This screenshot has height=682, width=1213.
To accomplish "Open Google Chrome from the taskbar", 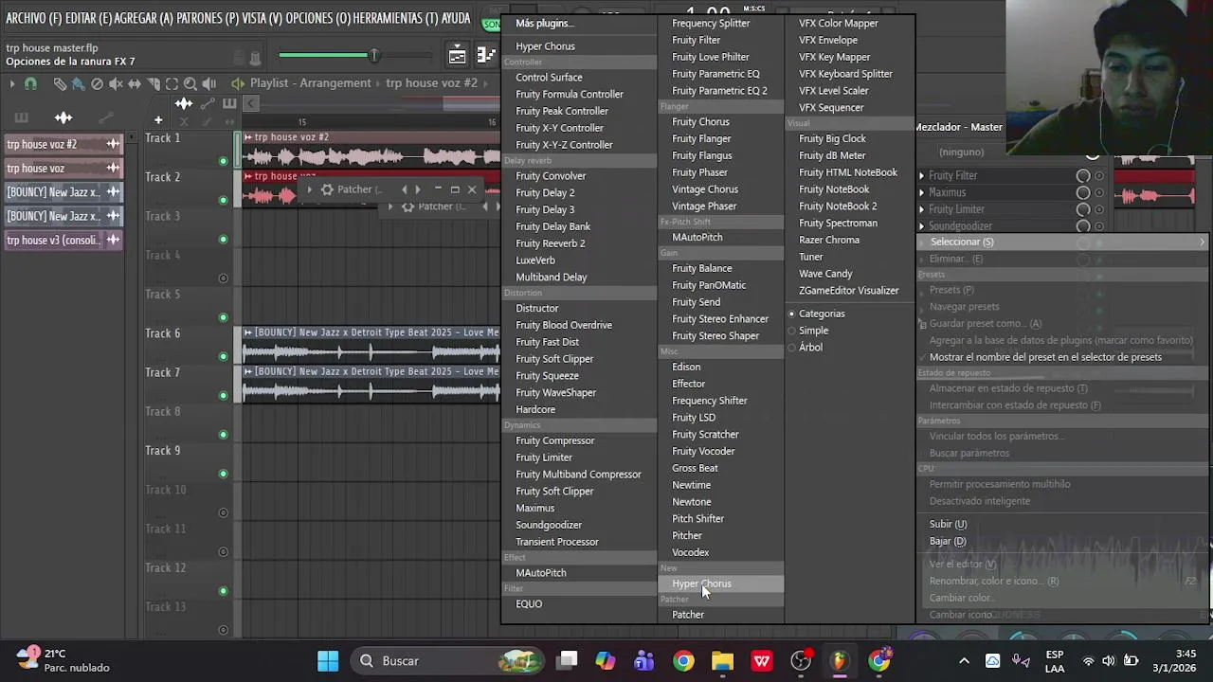I will pyautogui.click(x=683, y=660).
